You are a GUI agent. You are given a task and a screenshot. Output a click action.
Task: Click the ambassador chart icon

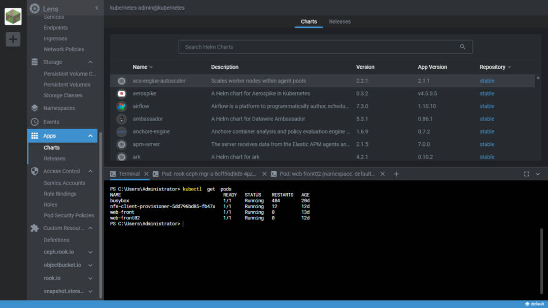pos(121,119)
